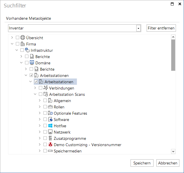
Task: Click the scroll up arrow
Action: point(173,37)
